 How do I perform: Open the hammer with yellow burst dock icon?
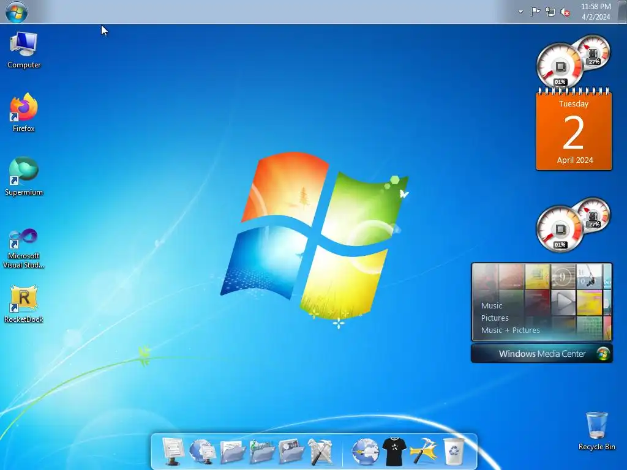[424, 452]
